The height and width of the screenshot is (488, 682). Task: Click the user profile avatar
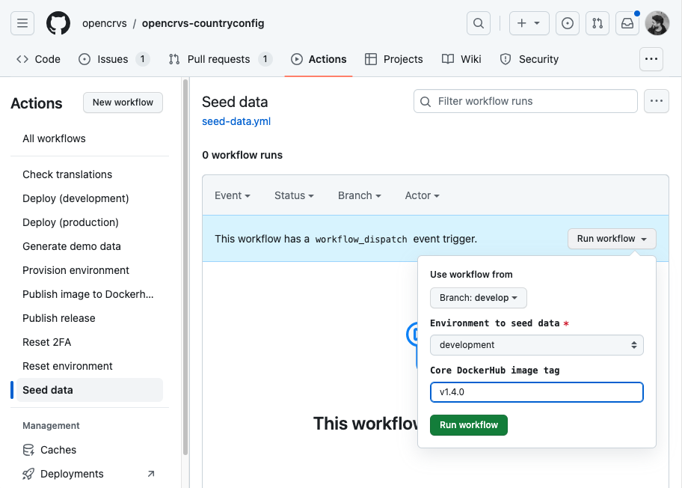[657, 23]
